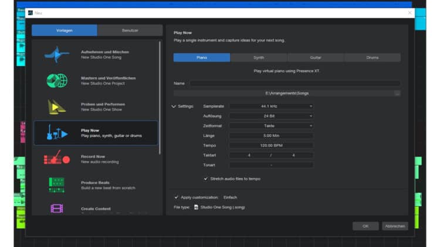This screenshot has width=440, height=247.
Task: Click the song Name input field
Action: 295,83
